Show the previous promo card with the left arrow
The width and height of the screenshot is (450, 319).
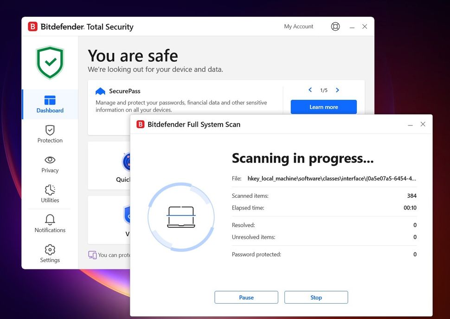pyautogui.click(x=310, y=90)
